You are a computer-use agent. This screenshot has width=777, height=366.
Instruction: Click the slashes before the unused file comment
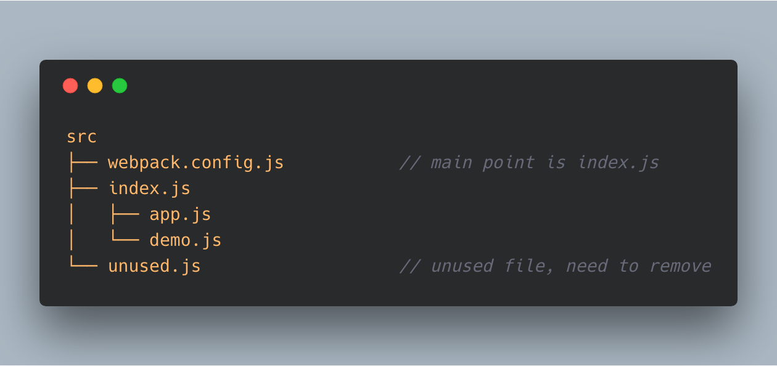[409, 266]
